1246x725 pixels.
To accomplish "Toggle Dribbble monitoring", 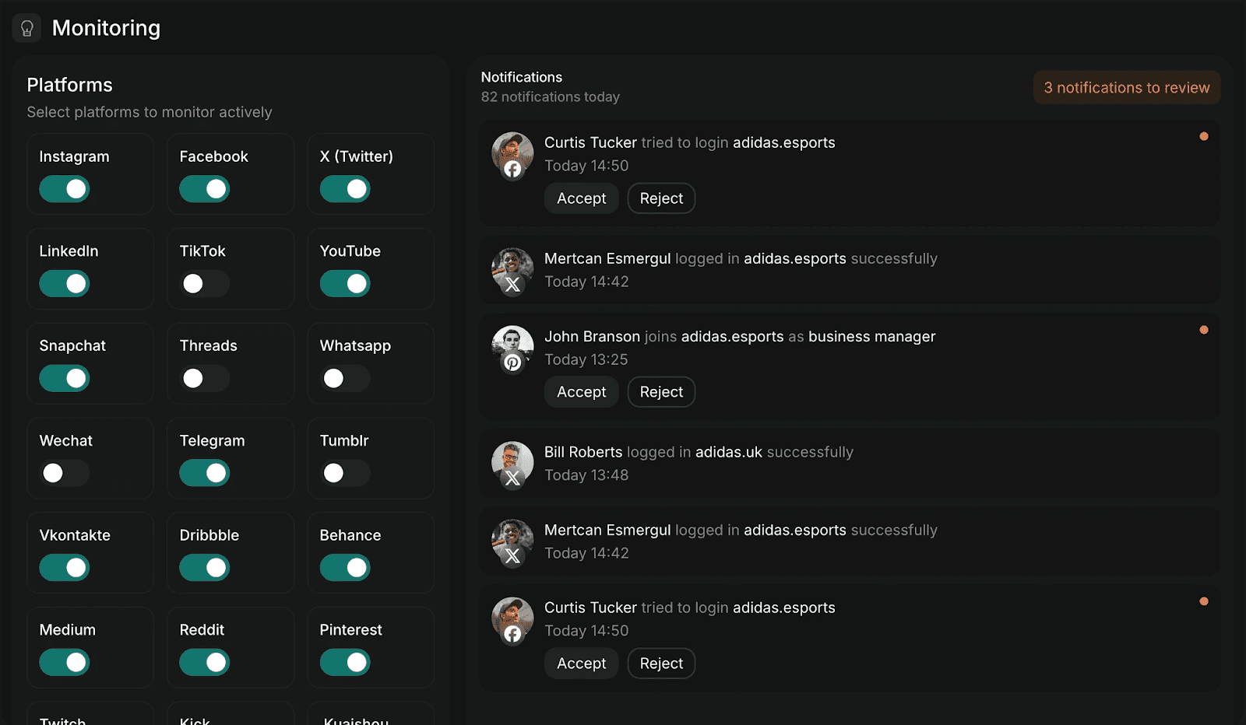I will (x=205, y=568).
